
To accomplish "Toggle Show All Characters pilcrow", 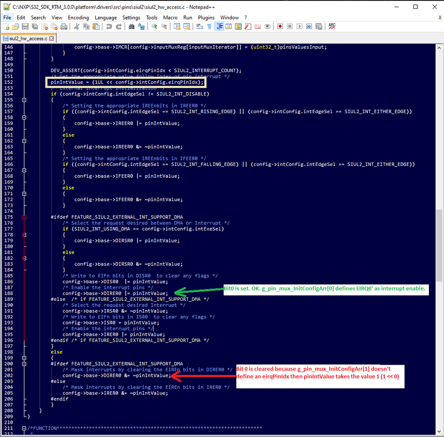I will (x=209, y=27).
